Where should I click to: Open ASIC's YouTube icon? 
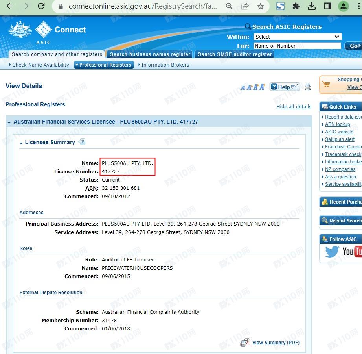pyautogui.click(x=352, y=251)
